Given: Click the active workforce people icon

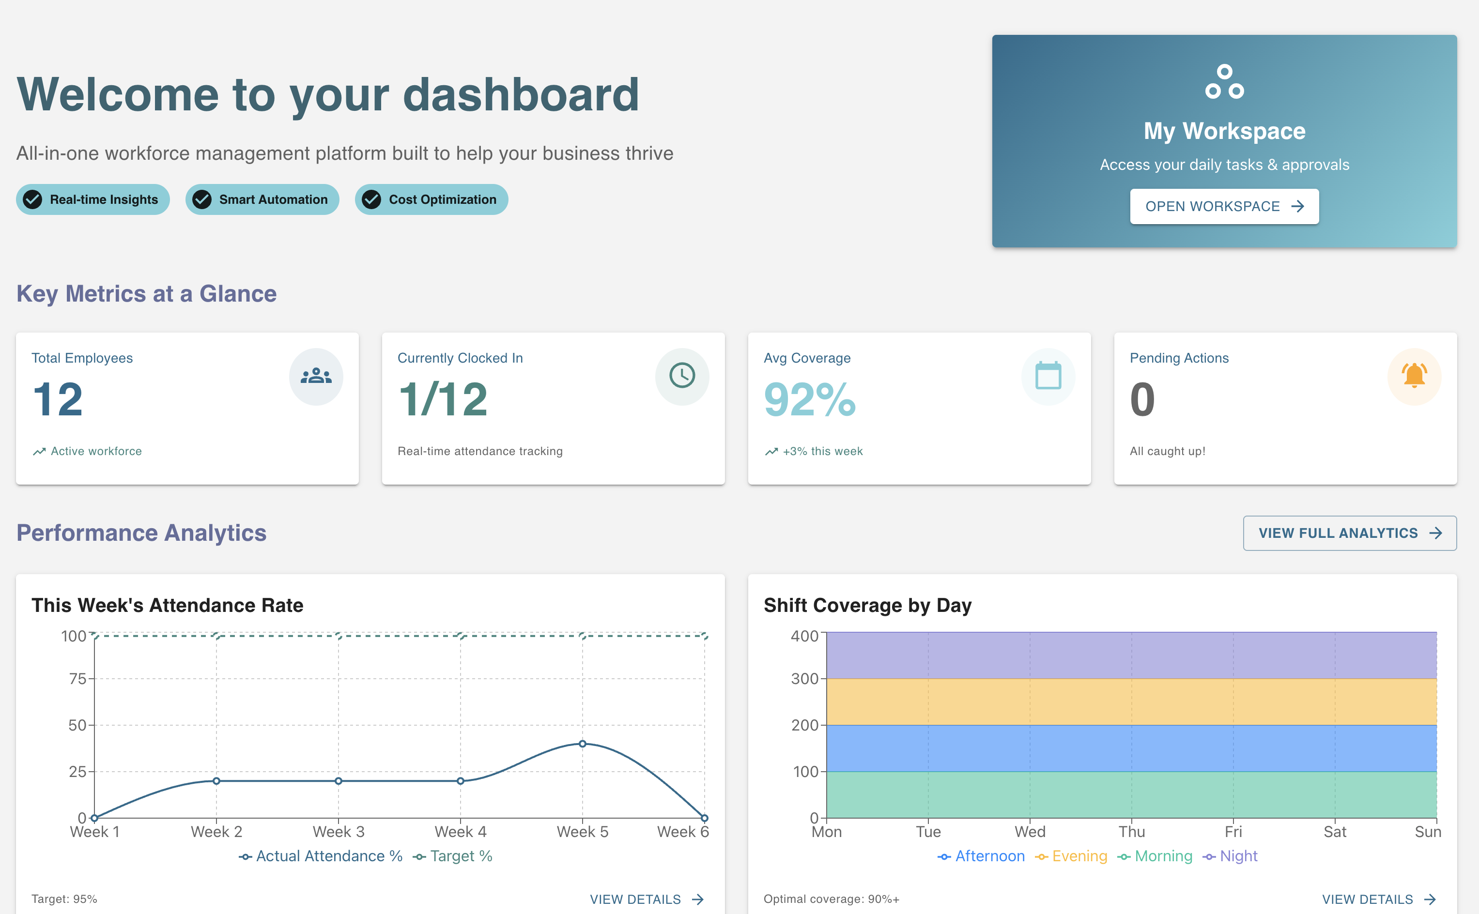Looking at the screenshot, I should (x=316, y=376).
